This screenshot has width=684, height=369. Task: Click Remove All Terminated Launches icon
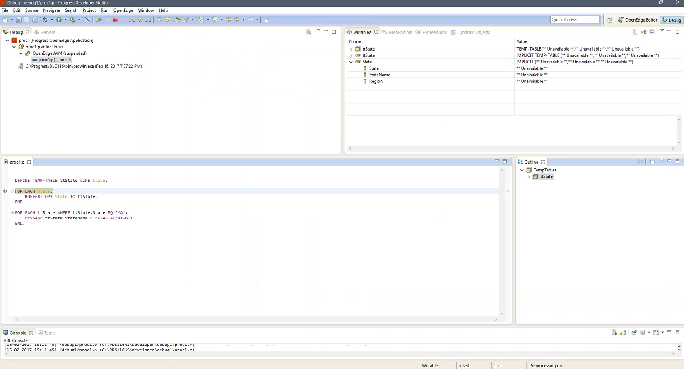(x=308, y=32)
